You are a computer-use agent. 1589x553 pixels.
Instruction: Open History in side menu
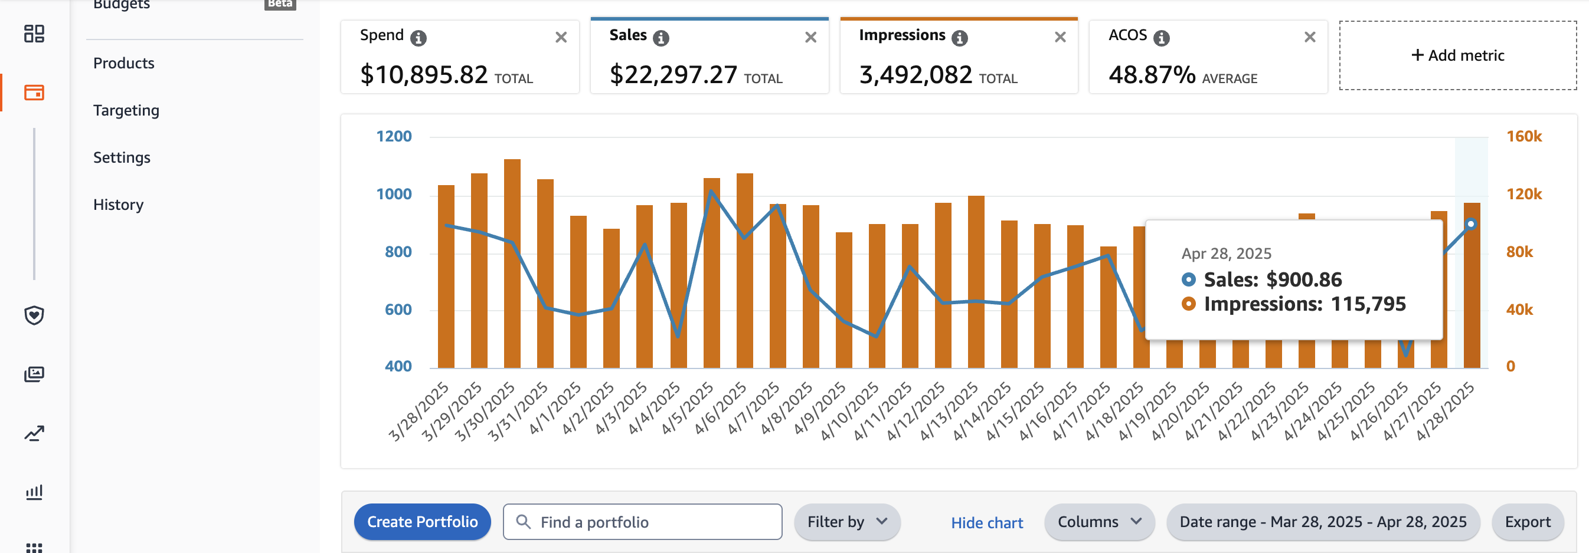coord(119,205)
